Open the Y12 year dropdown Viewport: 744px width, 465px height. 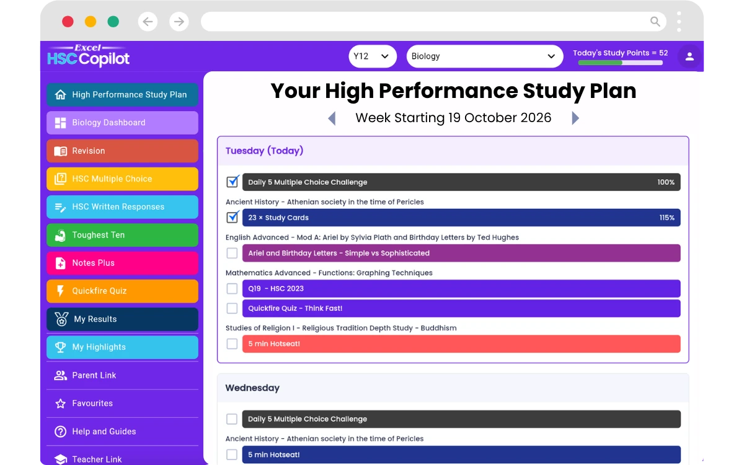click(x=373, y=56)
